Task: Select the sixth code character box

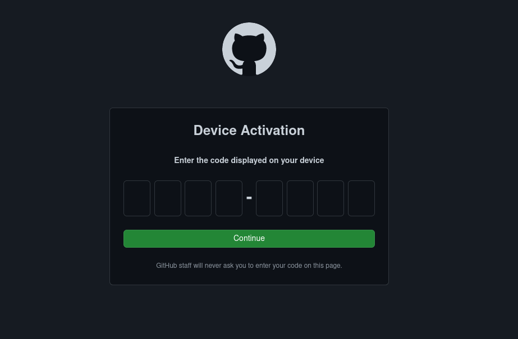Action: coord(300,198)
